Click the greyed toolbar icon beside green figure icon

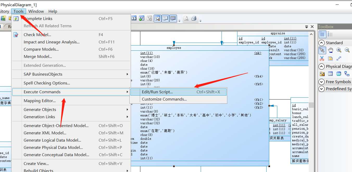149,18
